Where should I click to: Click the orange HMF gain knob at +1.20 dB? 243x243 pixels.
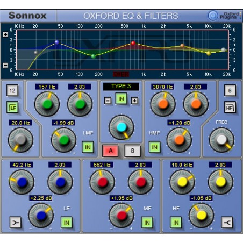point(179,140)
